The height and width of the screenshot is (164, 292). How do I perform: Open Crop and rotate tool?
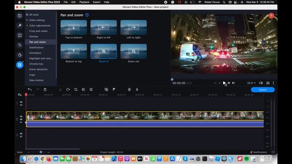38,31
